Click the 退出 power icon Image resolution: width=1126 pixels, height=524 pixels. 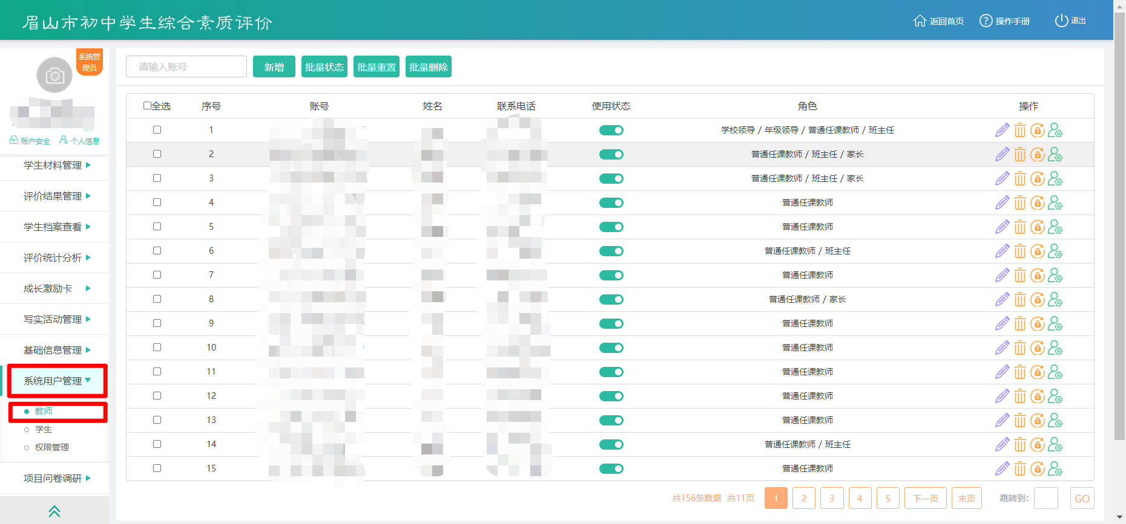click(x=1061, y=21)
